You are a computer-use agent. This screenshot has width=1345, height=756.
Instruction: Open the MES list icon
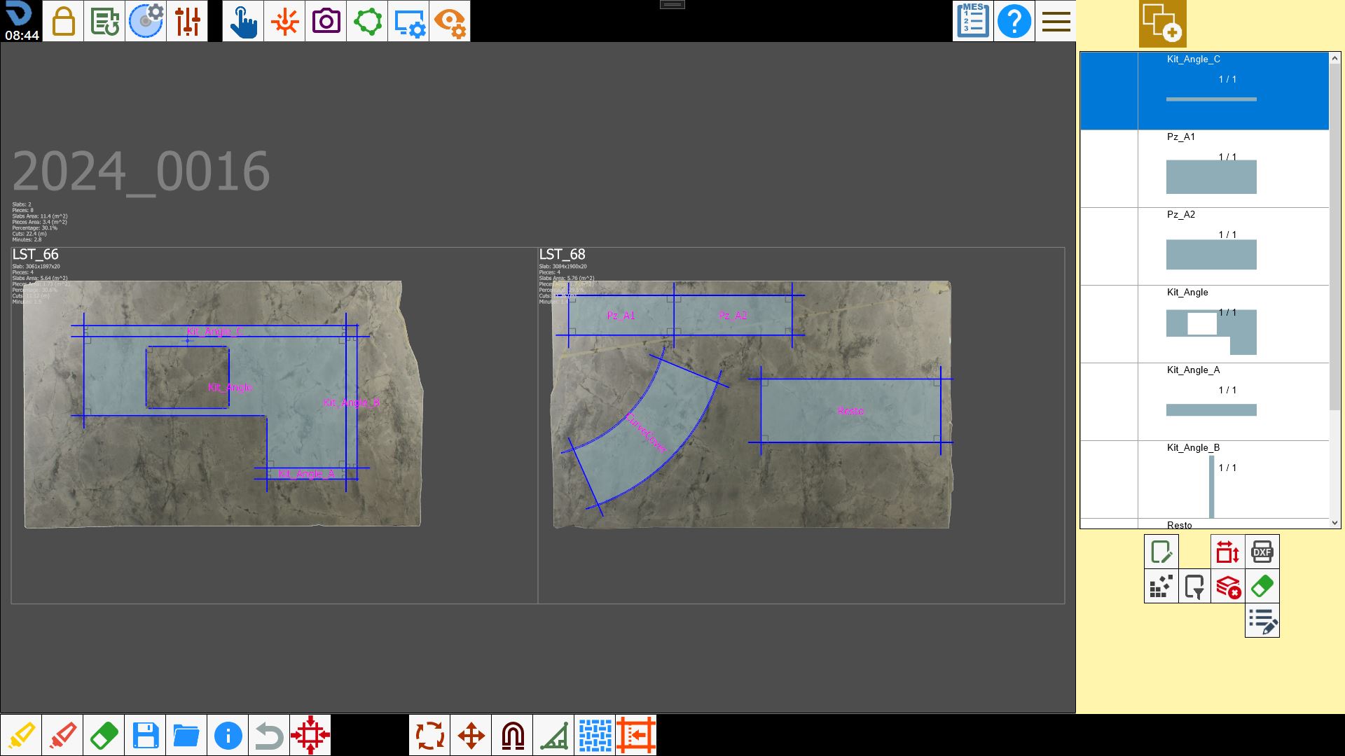tap(973, 21)
